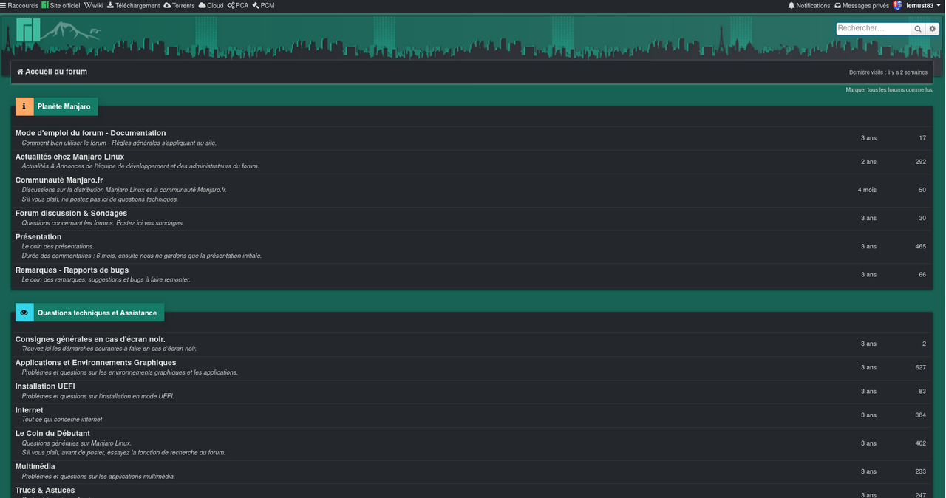Open the Site officiel link
This screenshot has height=498, width=946.
pyautogui.click(x=61, y=5)
